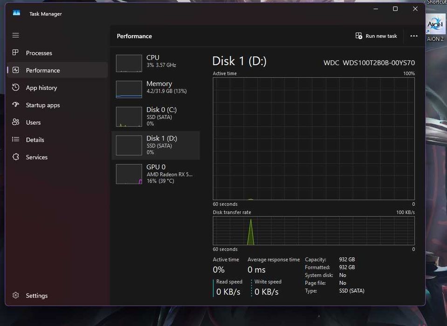Viewport: 447px width, 326px height.
Task: Click the Startup apps gauge icon
Action: (16, 104)
